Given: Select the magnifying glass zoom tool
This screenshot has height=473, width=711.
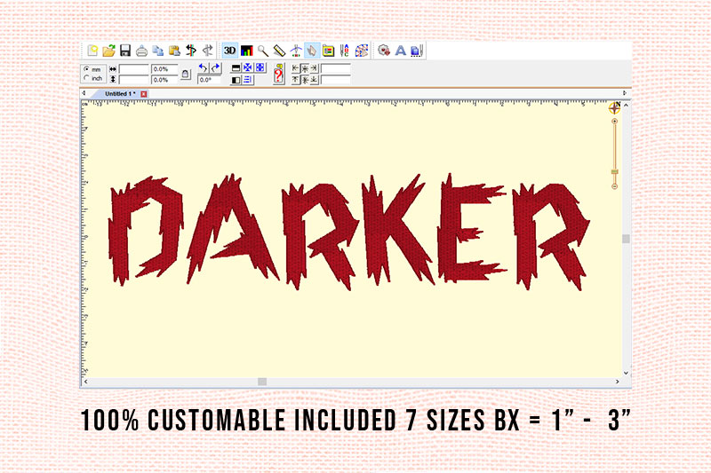Looking at the screenshot, I should [x=263, y=51].
